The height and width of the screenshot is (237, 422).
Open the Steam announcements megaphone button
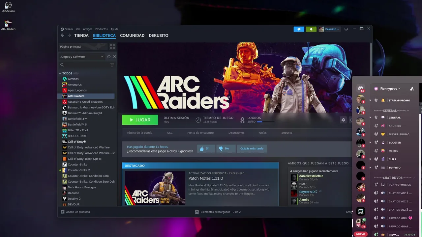[x=299, y=29]
